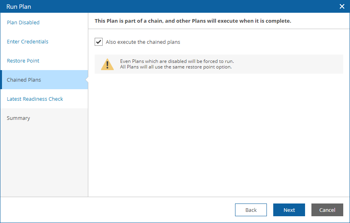350x223 pixels.
Task: Jump to Latest Readiness Check step
Action: click(35, 99)
